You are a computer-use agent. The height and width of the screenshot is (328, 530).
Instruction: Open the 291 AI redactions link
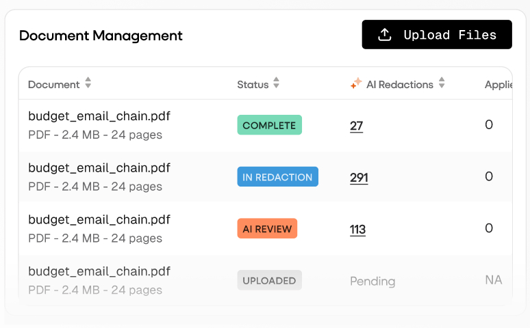pyautogui.click(x=359, y=178)
